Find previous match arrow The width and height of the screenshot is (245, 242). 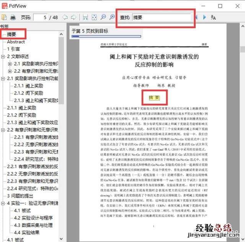click(x=196, y=17)
